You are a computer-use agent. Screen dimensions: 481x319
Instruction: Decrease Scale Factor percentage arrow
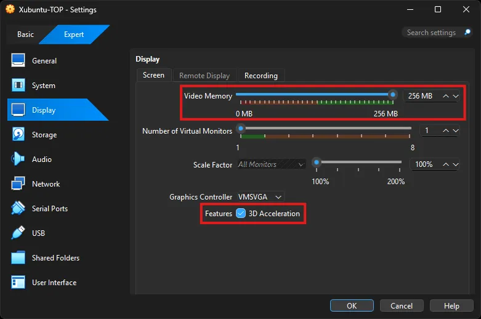point(456,164)
